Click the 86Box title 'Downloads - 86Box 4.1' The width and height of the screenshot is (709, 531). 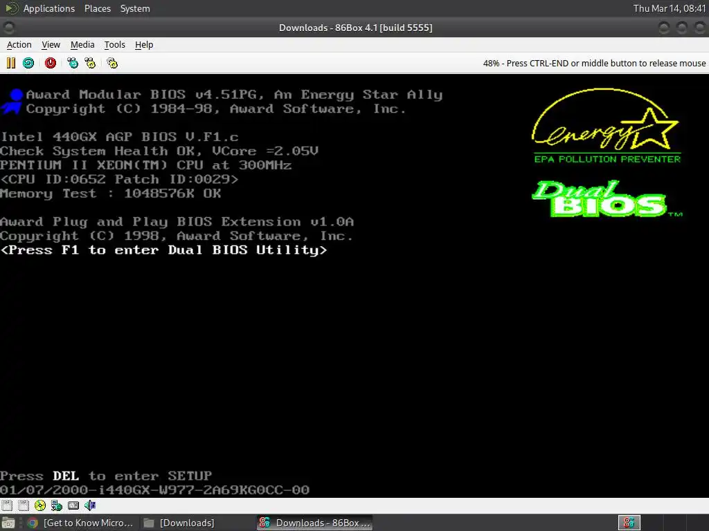[355, 28]
